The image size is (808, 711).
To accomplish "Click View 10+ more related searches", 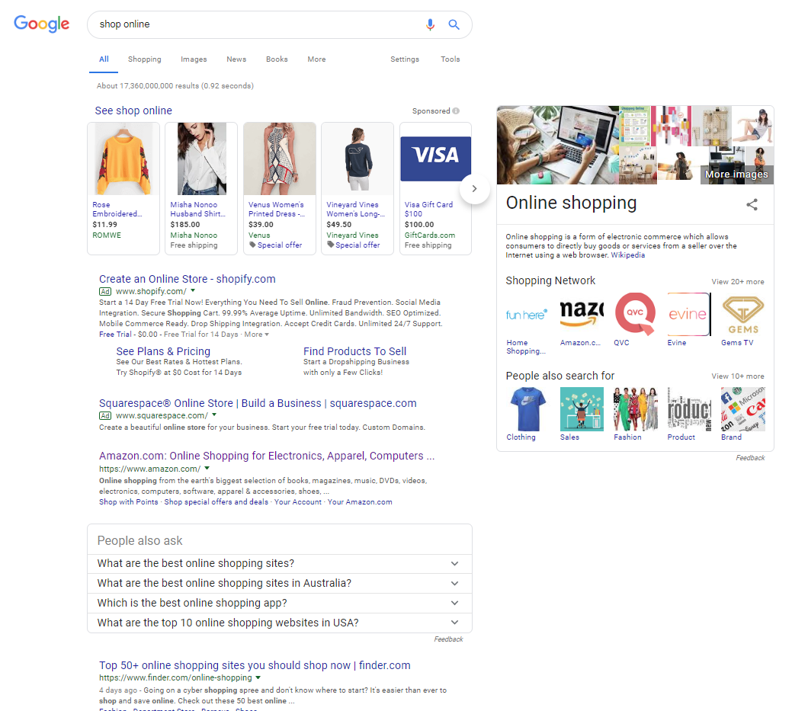I will [x=738, y=376].
